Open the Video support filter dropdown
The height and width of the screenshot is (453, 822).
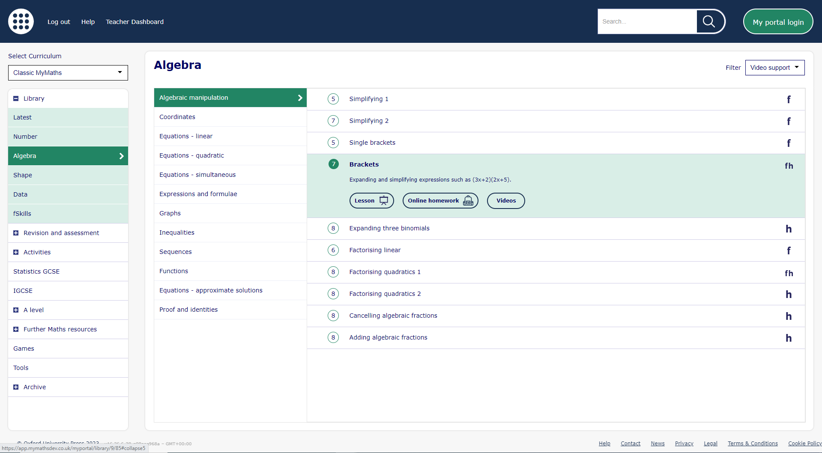(x=775, y=68)
